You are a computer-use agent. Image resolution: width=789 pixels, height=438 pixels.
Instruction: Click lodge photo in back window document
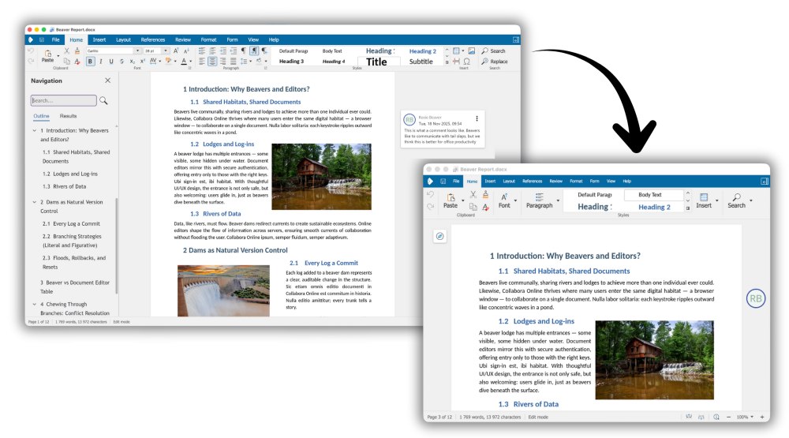pyautogui.click(x=322, y=177)
